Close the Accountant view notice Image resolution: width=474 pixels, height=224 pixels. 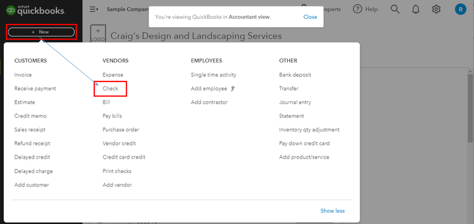click(310, 17)
